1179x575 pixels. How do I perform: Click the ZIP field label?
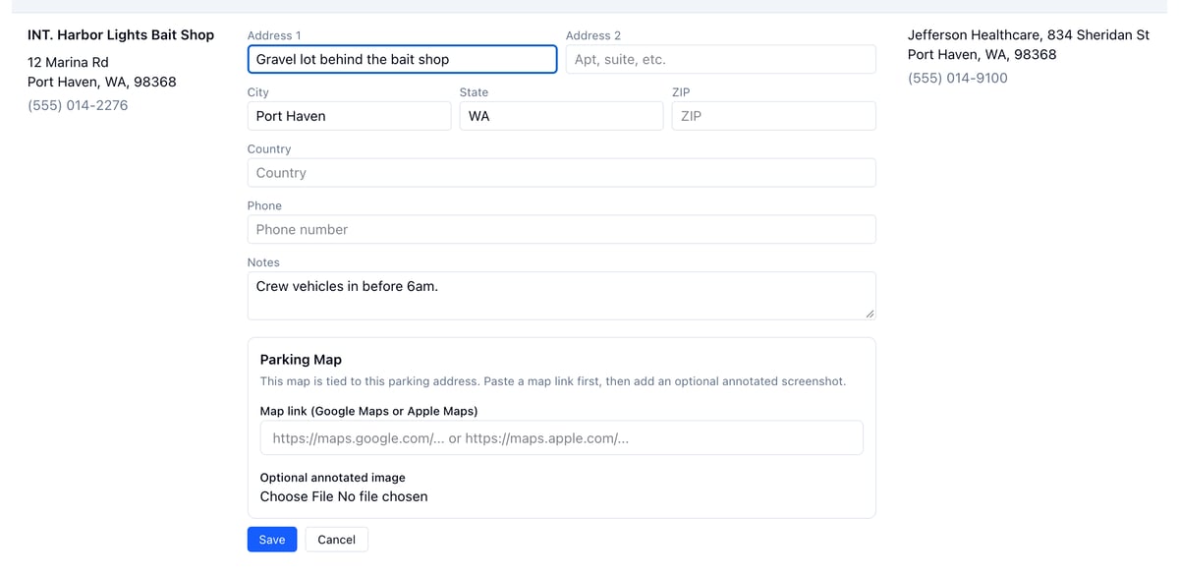coord(681,92)
